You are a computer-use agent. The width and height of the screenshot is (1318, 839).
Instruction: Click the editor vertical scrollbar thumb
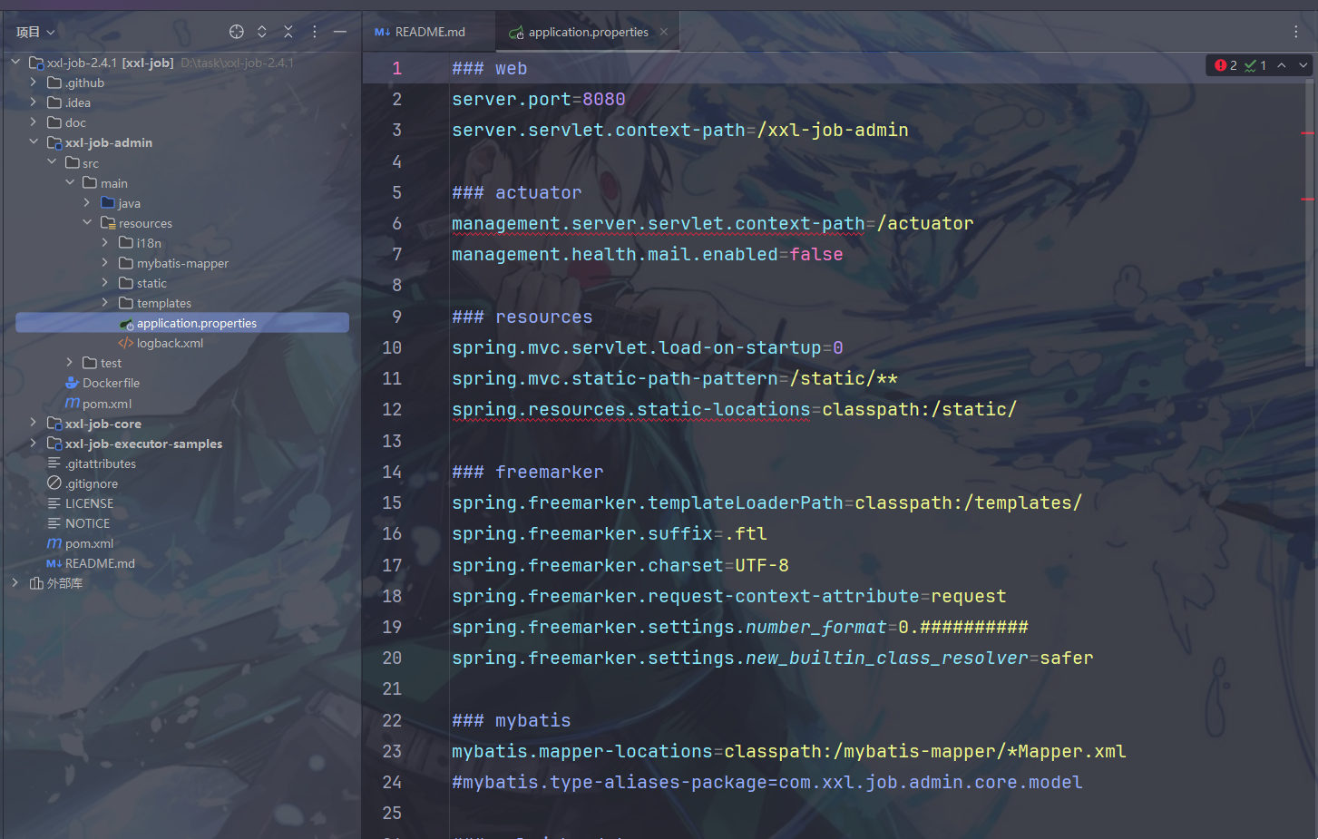[x=1309, y=222]
